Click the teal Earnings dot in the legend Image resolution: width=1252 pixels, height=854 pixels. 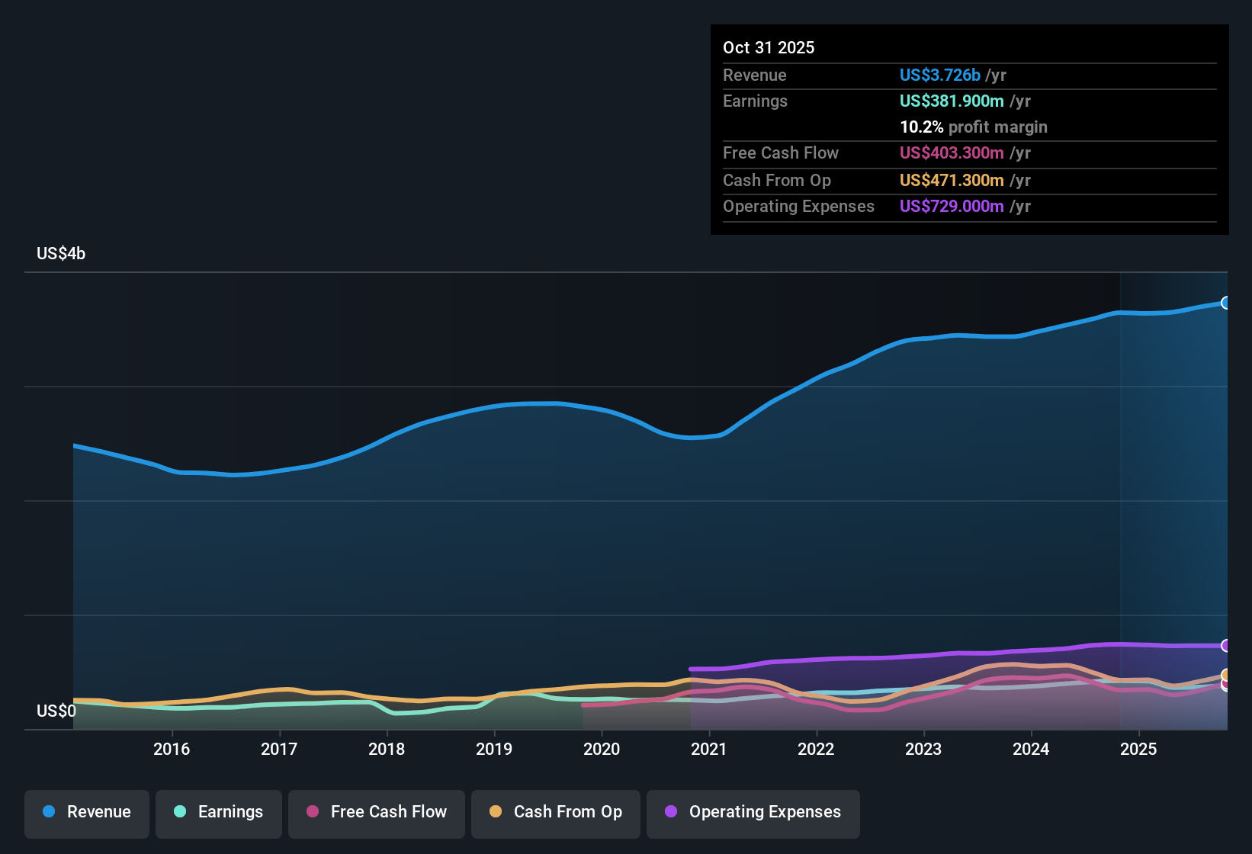(x=180, y=812)
